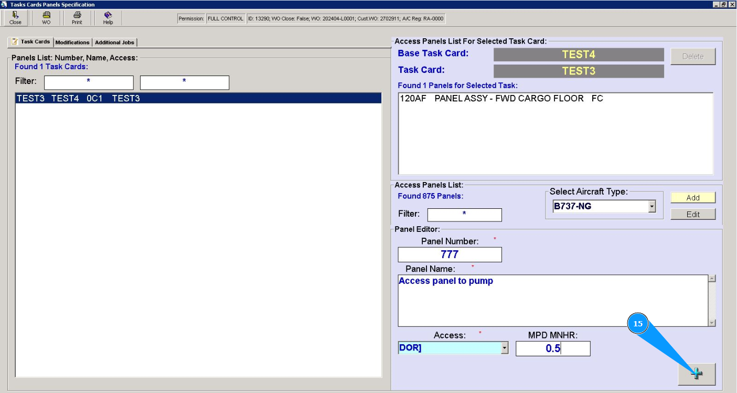Image resolution: width=737 pixels, height=393 pixels.
Task: Click the Task Card TEST3 field
Action: click(x=579, y=71)
